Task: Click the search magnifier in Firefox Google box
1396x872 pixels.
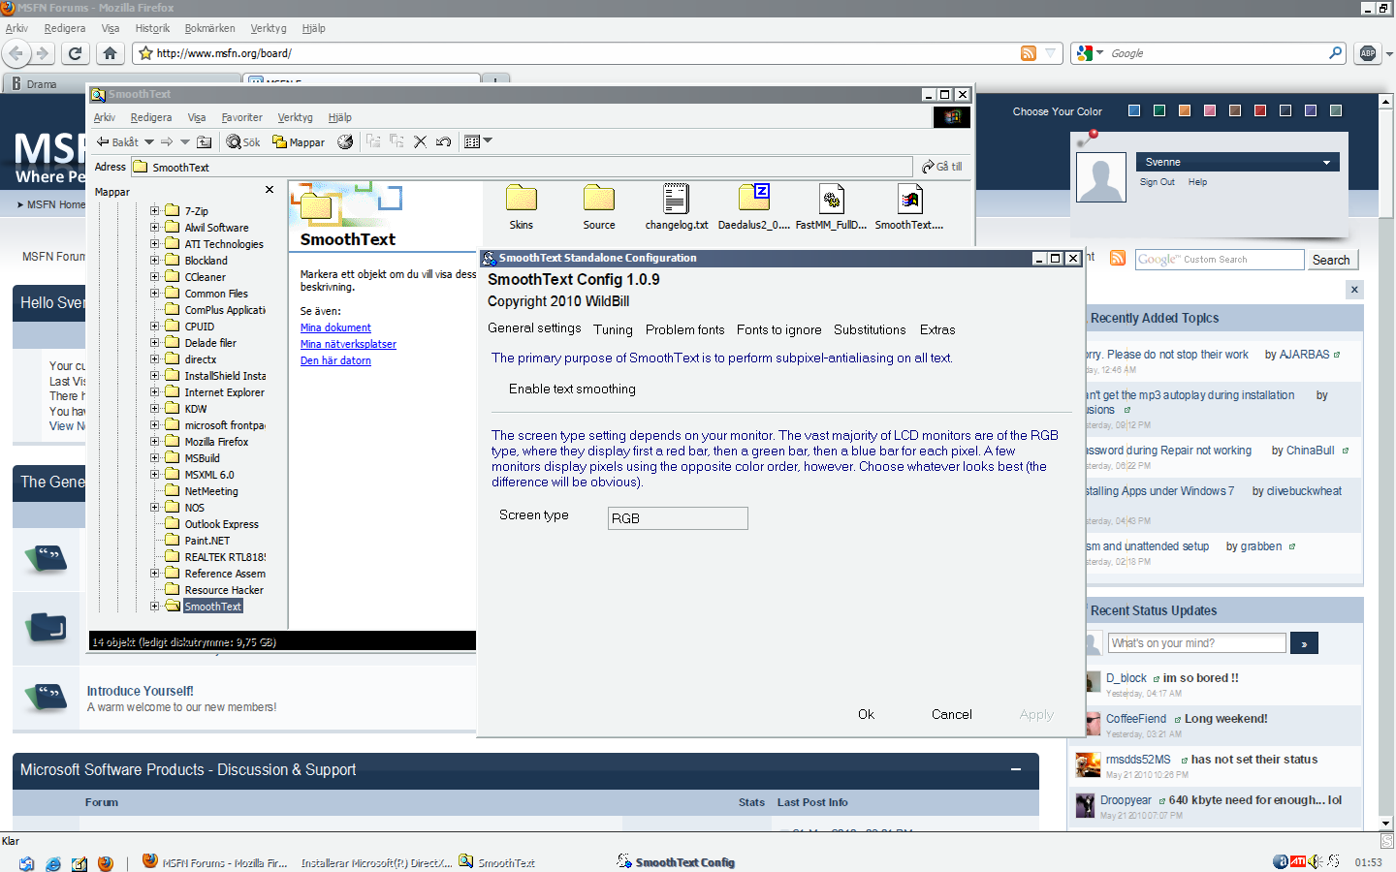Action: coord(1336,53)
